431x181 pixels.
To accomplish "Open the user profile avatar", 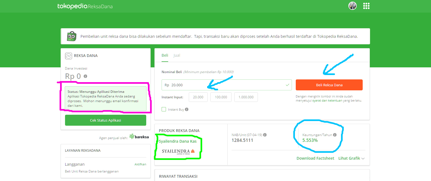I will 352,6.
